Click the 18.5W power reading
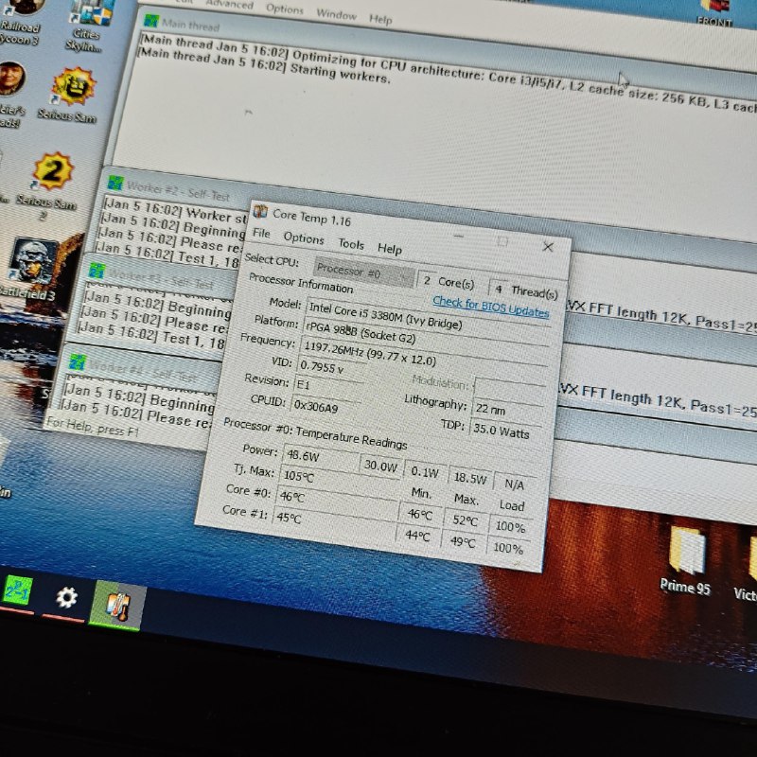 470,479
